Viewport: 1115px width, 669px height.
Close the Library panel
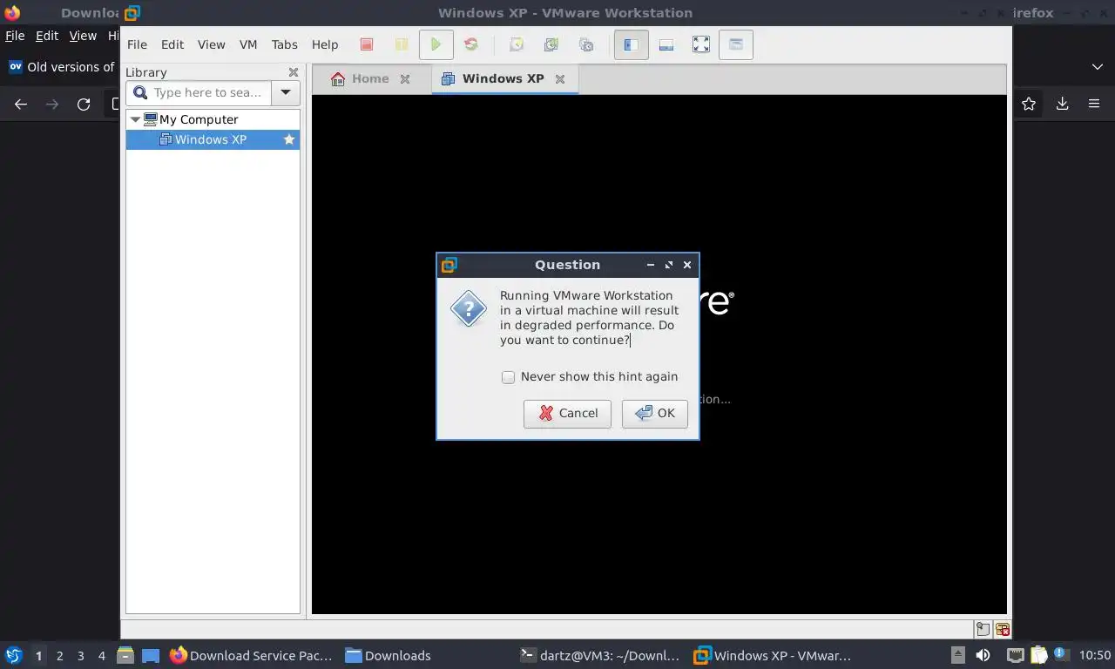pos(294,72)
